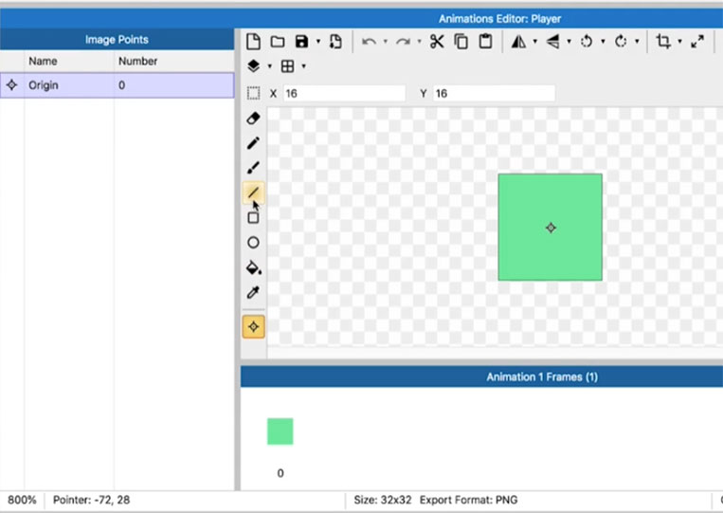Select the Paint bucket fill tool

[254, 267]
